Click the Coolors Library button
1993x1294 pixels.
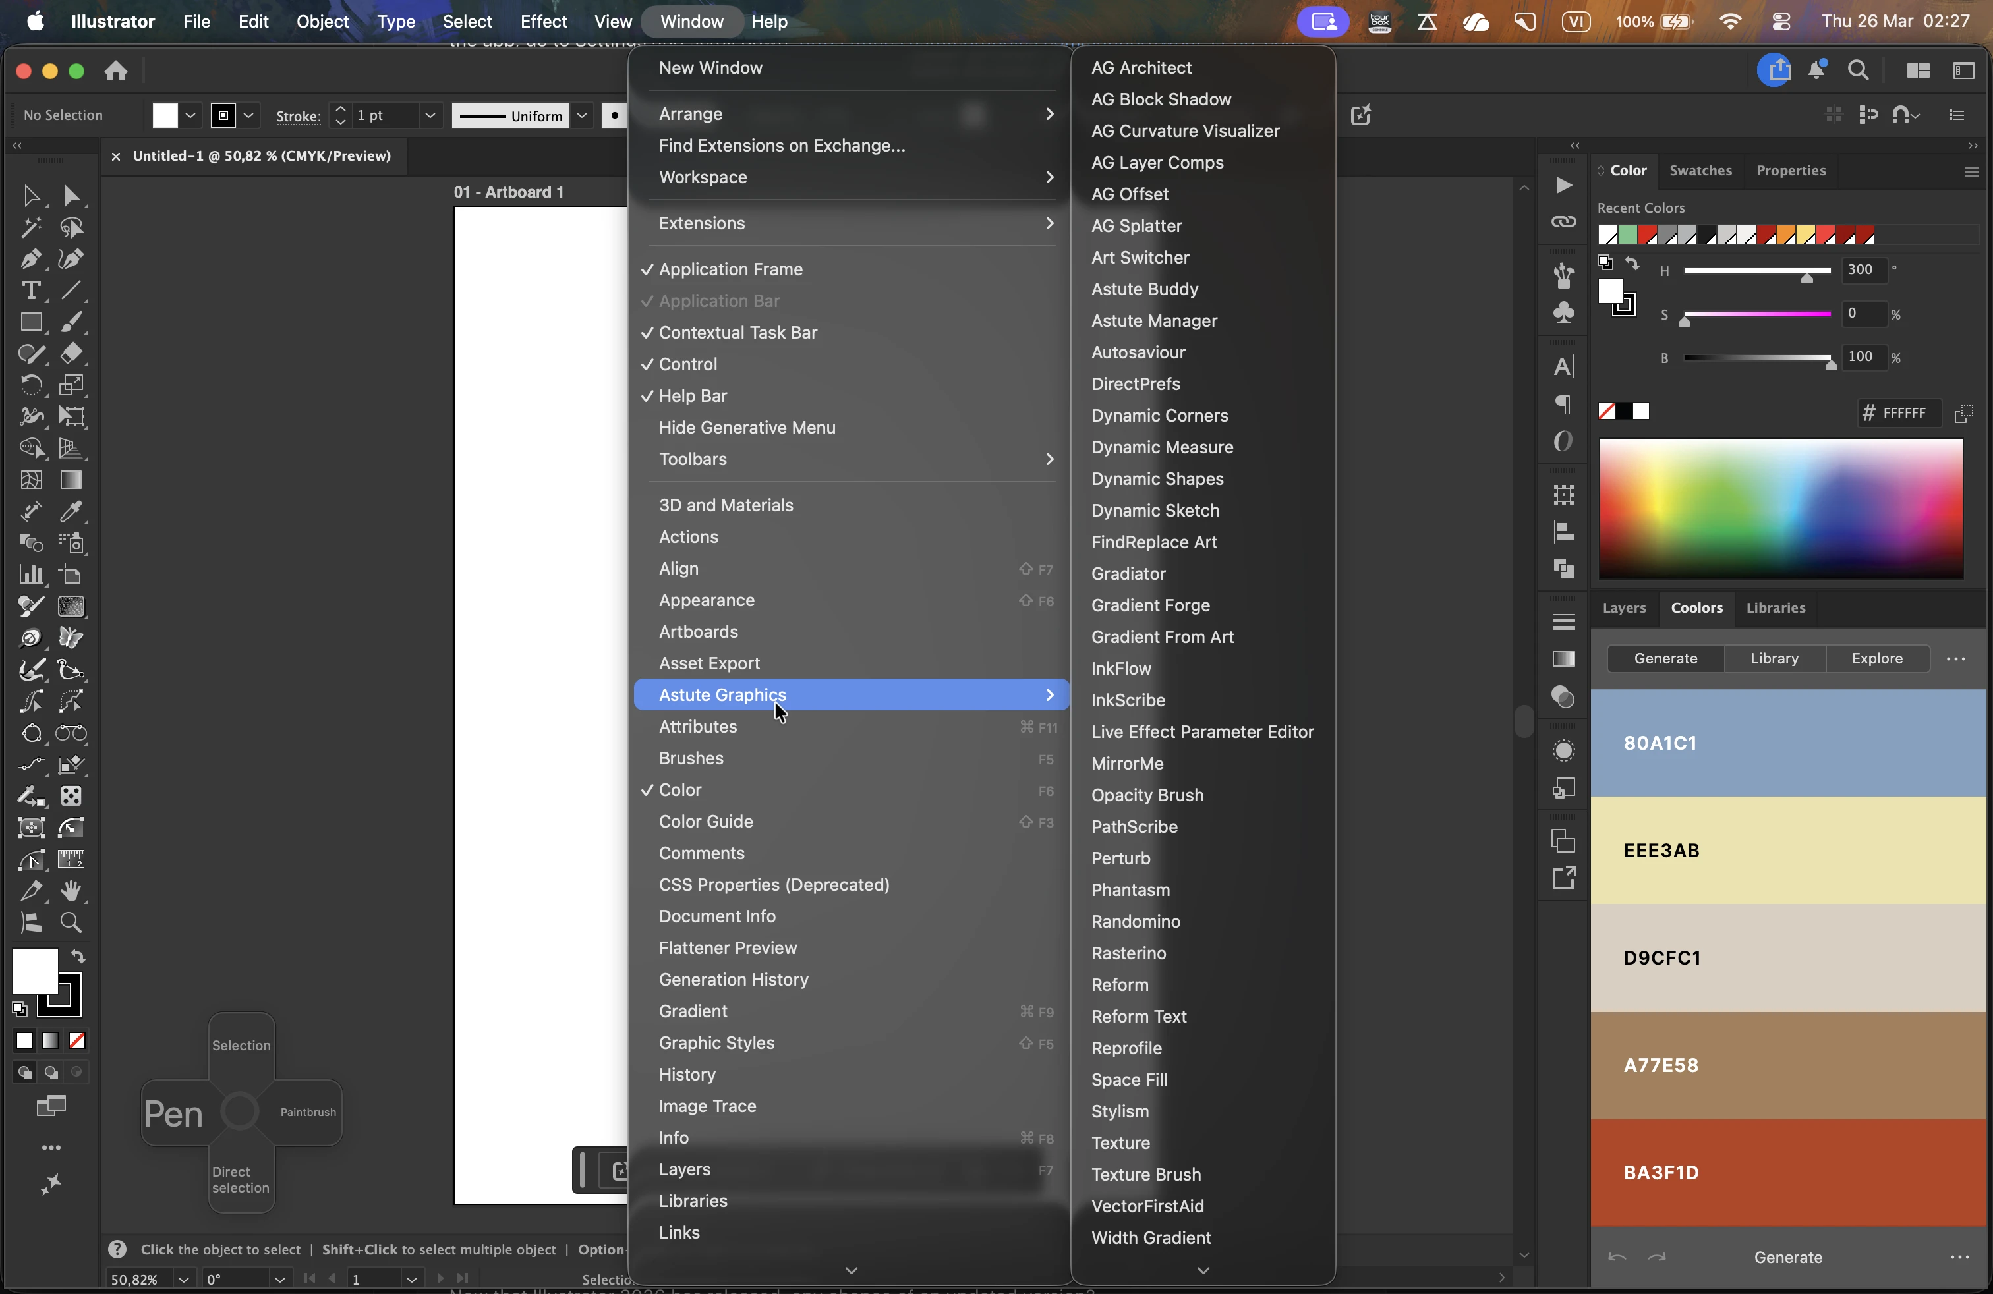pyautogui.click(x=1774, y=659)
